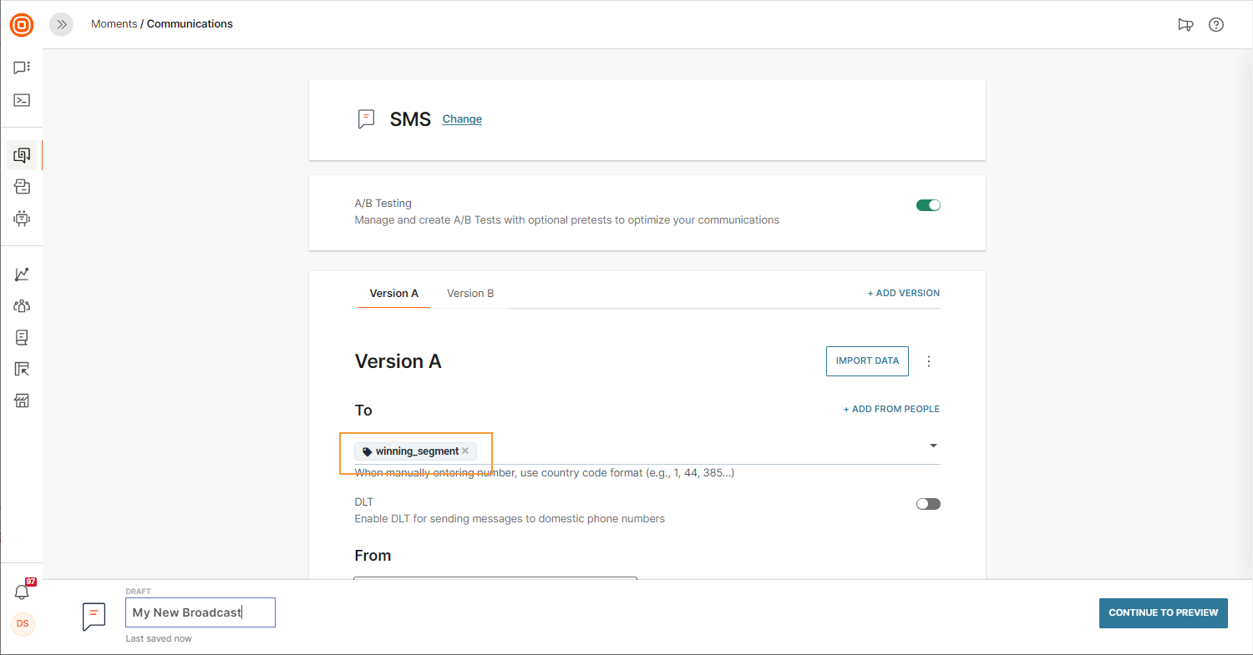
Task: Open the help question mark icon
Action: point(1216,25)
